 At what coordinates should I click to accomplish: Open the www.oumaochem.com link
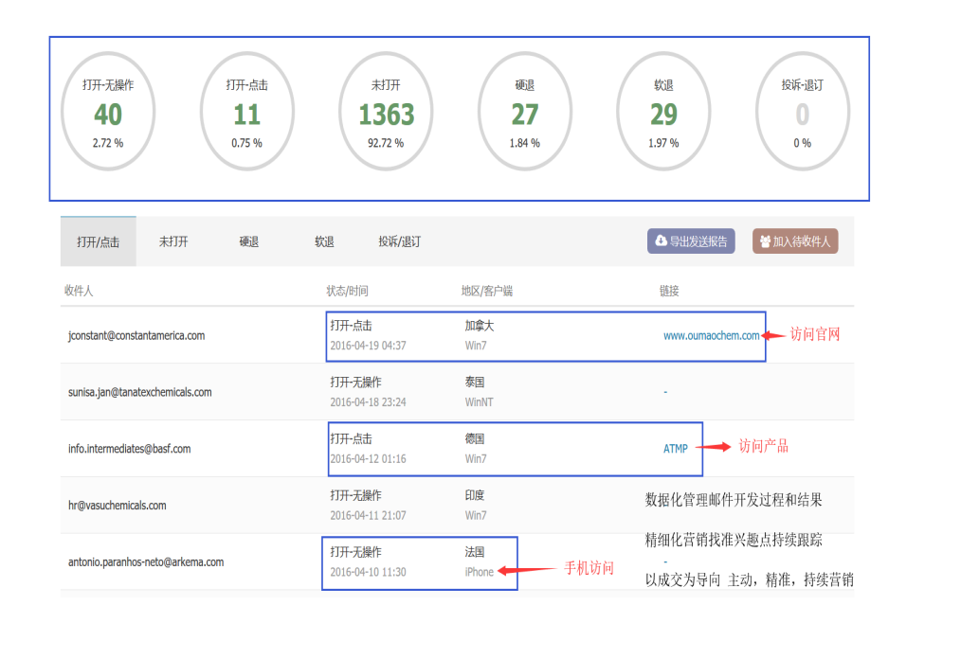coord(712,334)
